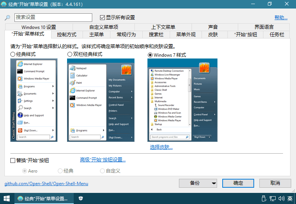Open the network icon in the system tray

[x=273, y=198]
